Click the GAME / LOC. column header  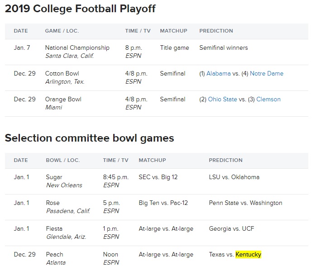(x=62, y=31)
